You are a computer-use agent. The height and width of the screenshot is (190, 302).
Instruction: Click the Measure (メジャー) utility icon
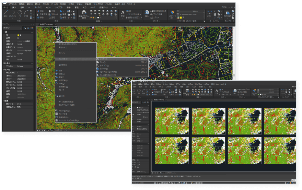(x=209, y=13)
